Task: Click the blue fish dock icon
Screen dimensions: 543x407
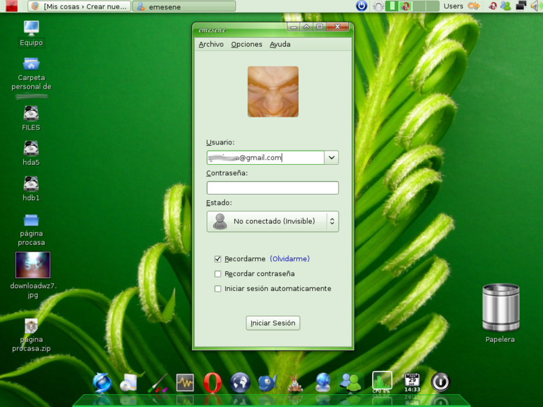Action: point(267,383)
